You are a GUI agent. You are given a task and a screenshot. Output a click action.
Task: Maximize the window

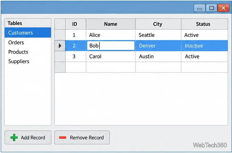pyautogui.click(x=211, y=8)
